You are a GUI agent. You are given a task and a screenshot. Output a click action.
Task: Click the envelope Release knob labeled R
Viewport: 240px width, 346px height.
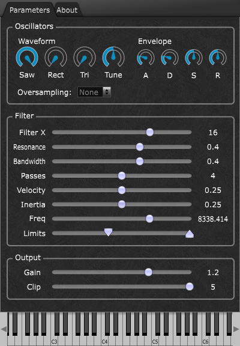(218, 58)
